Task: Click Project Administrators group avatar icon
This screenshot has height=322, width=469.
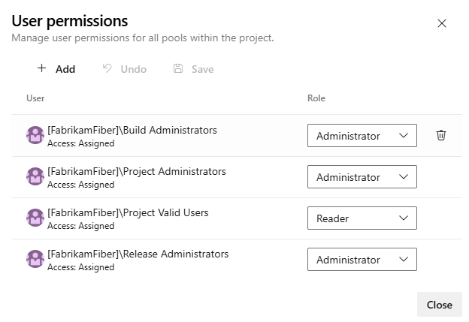Action: pyautogui.click(x=35, y=176)
